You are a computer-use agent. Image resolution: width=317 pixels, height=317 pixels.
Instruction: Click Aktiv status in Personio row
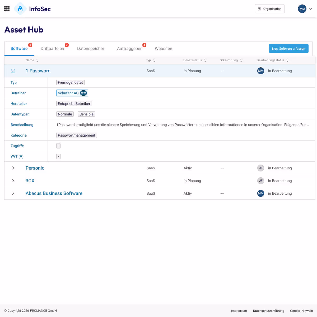click(188, 168)
